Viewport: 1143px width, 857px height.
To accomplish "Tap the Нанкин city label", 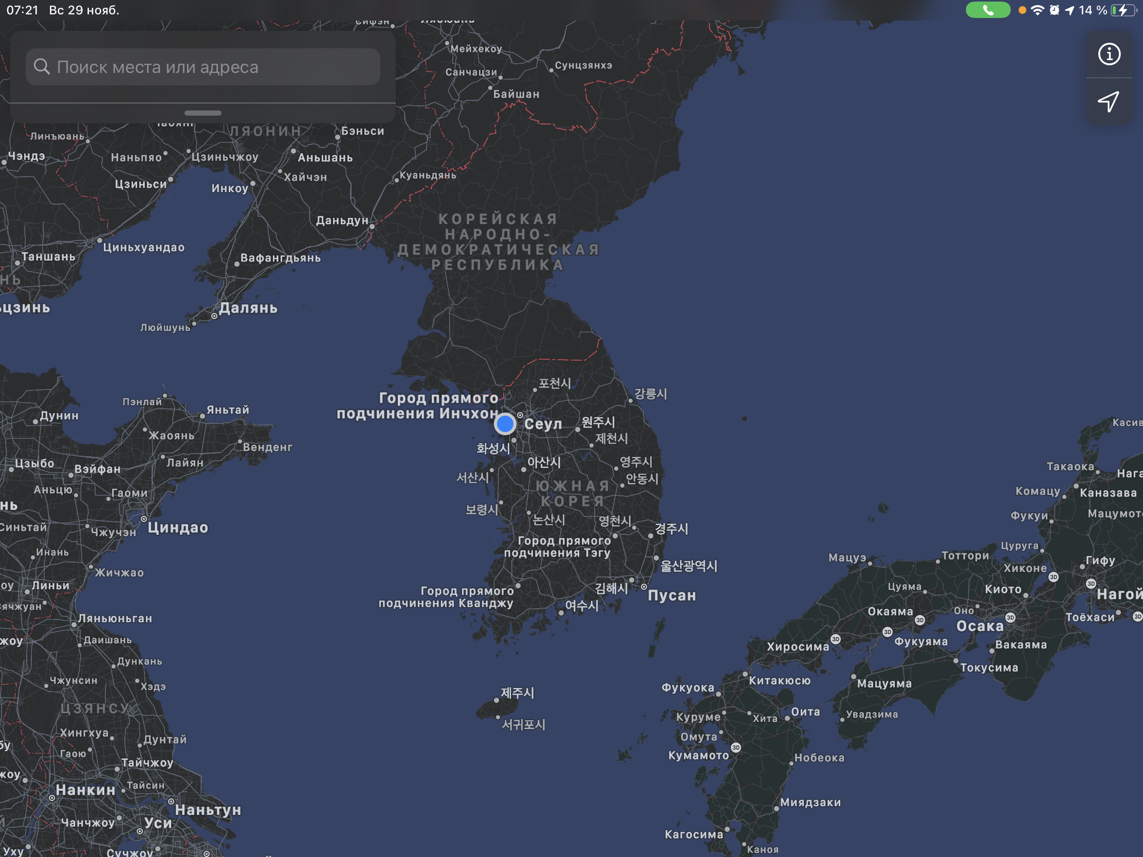I will [86, 790].
